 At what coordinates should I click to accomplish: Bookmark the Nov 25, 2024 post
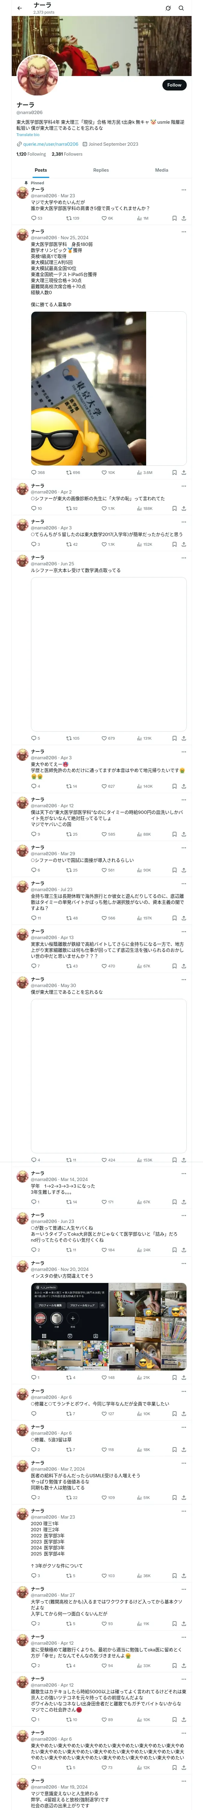[174, 473]
